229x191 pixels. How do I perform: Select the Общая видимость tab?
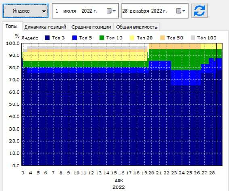[x=137, y=27]
